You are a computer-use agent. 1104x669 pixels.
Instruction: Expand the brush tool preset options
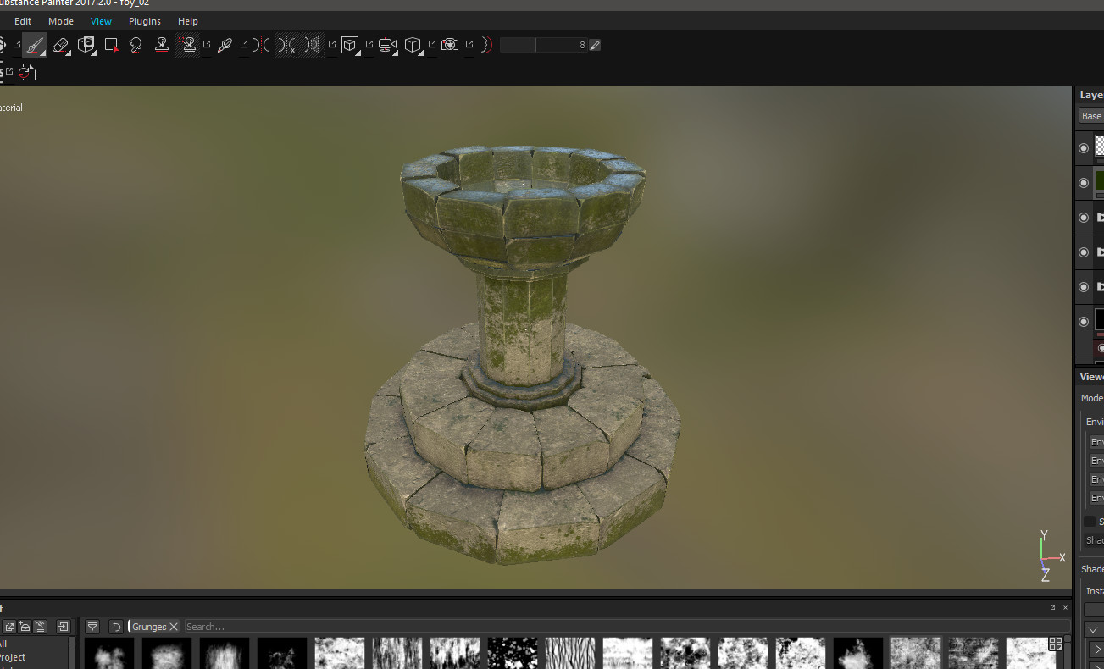(x=42, y=53)
